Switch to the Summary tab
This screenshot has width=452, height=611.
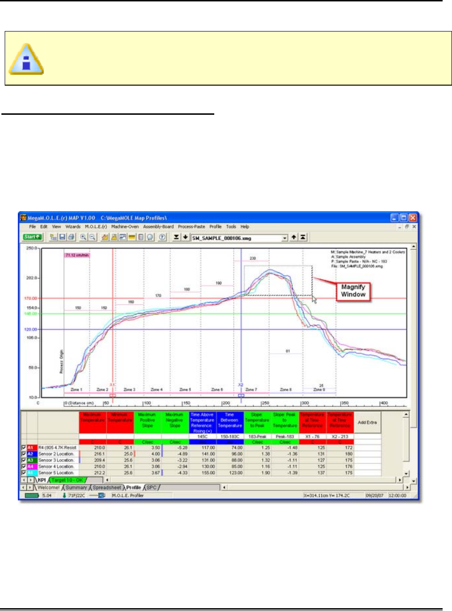coord(76,488)
